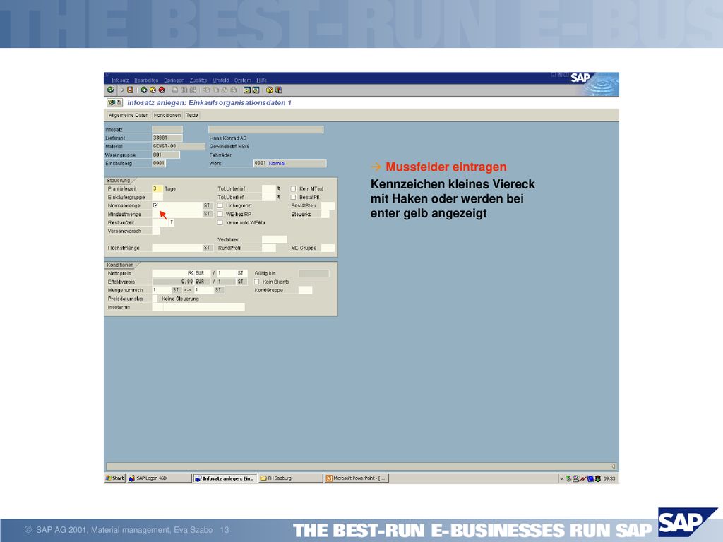Toggle the BestätPfl checkbox
The width and height of the screenshot is (723, 542).
coord(293,198)
